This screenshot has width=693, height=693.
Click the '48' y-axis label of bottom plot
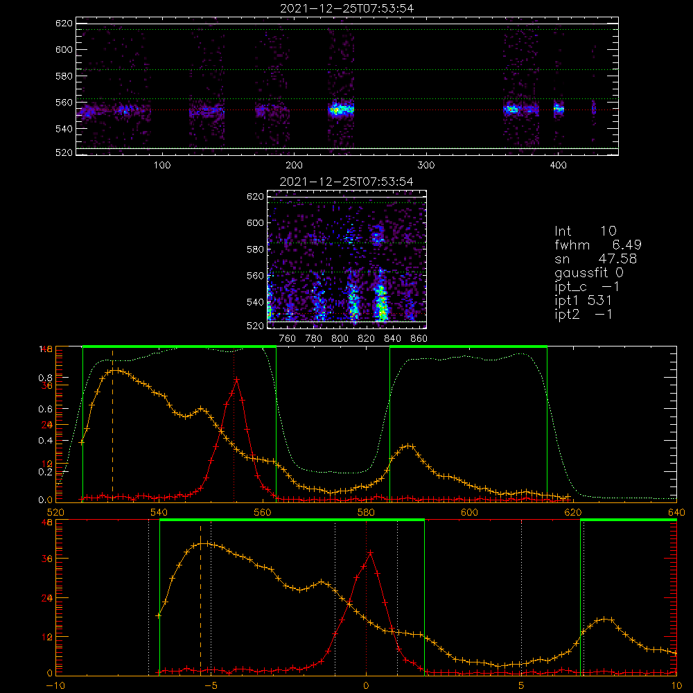pos(47,522)
